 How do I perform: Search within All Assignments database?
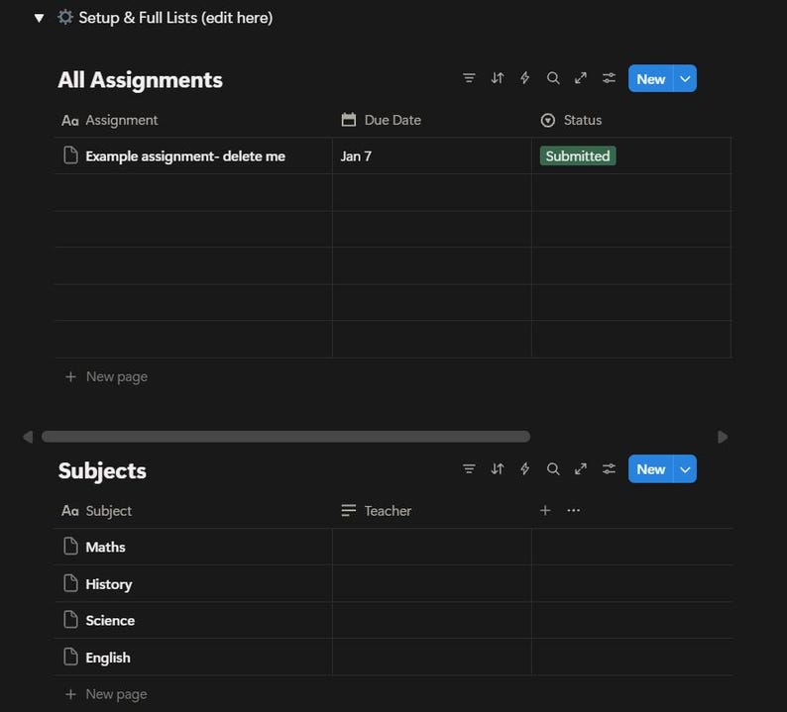[x=553, y=78]
